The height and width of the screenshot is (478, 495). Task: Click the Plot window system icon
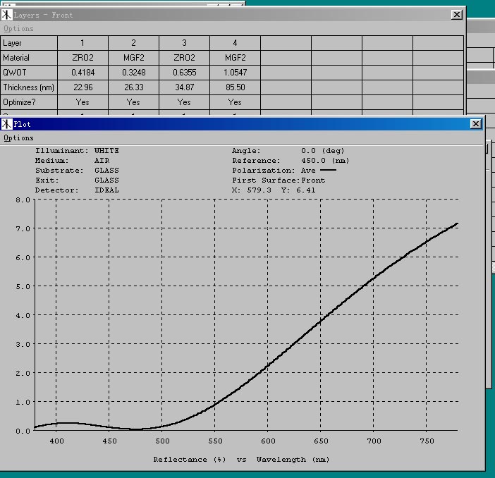6,124
